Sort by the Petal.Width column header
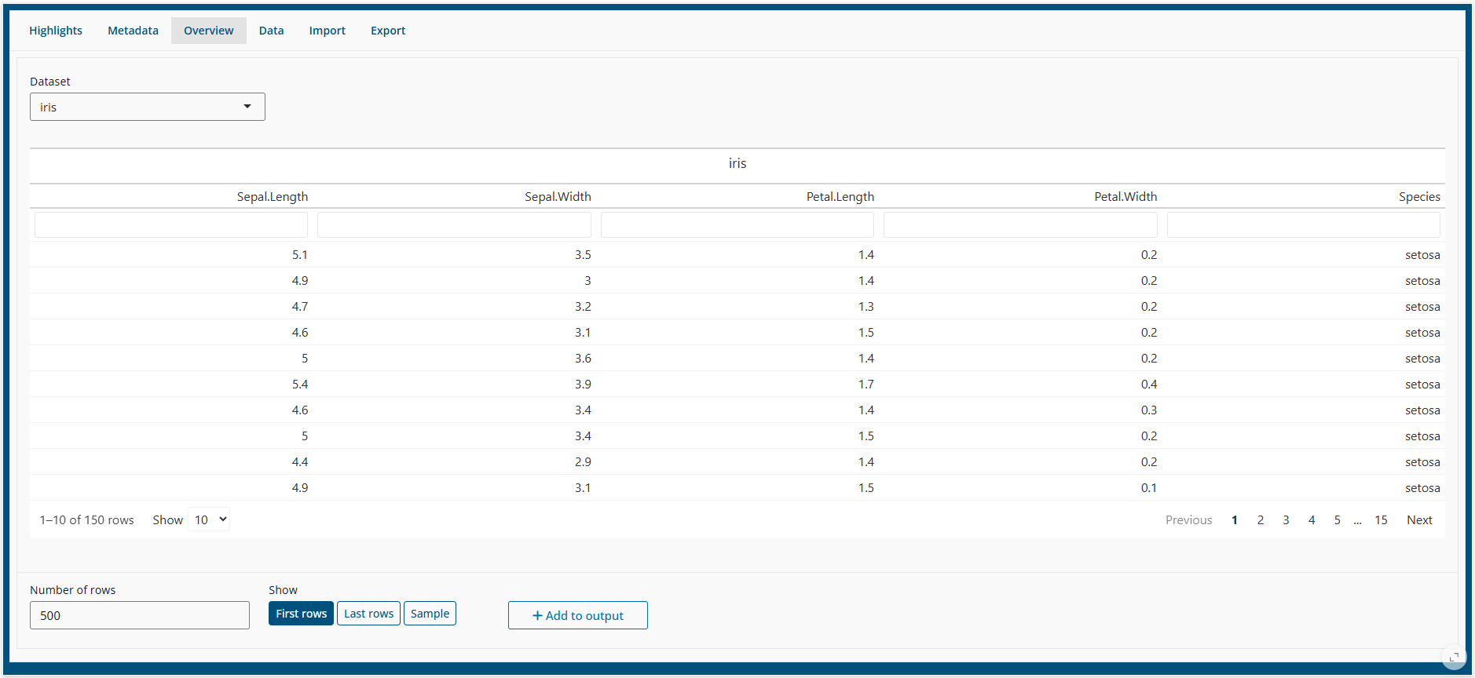The height and width of the screenshot is (678, 1475). (x=1125, y=197)
